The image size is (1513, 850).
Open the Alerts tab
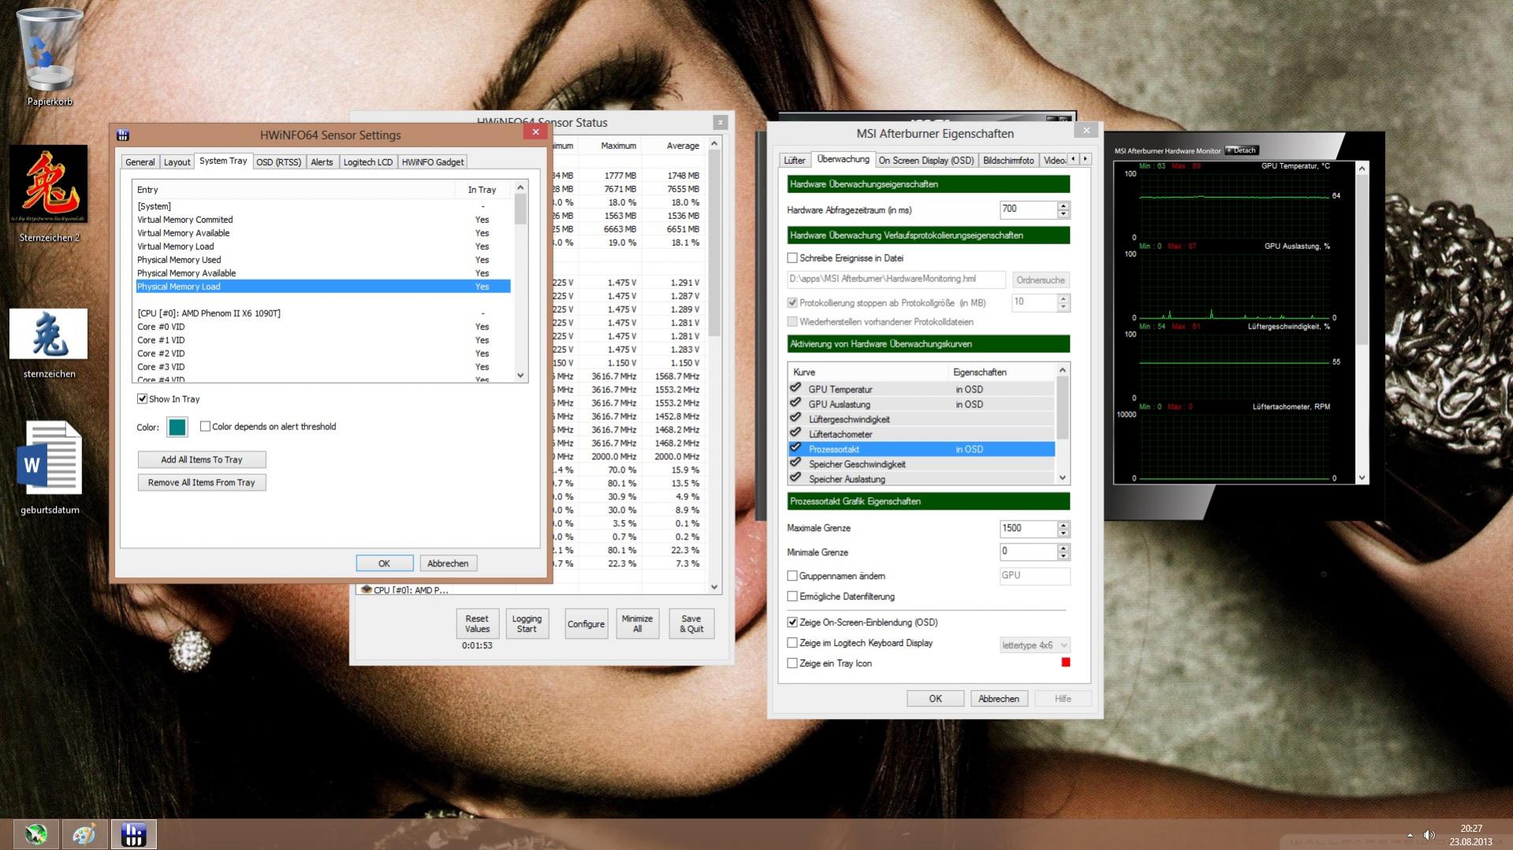322,162
